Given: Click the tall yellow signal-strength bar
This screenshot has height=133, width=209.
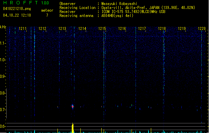Looking at the screenshot, I should [73, 128].
